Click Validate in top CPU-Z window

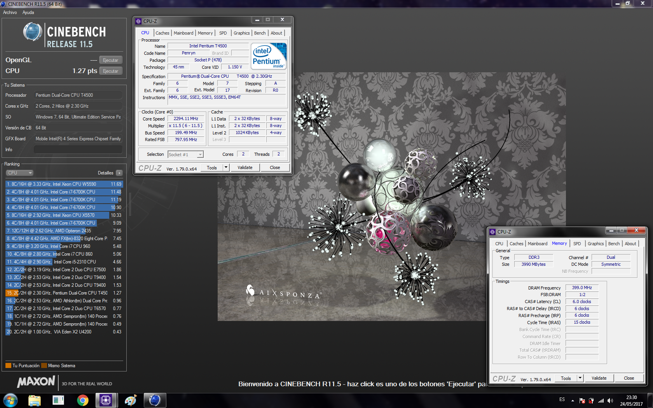[245, 168]
